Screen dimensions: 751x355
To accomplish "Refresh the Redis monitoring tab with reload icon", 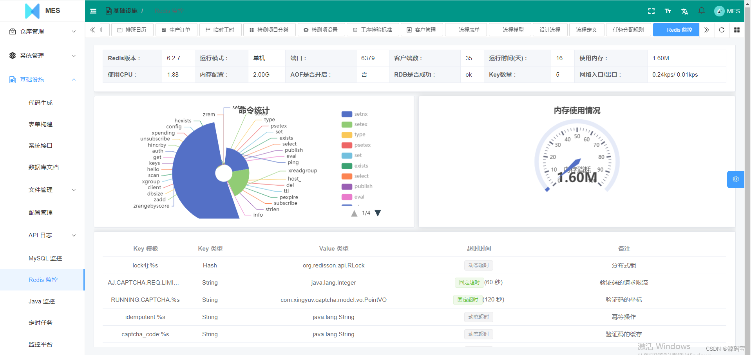I will (x=722, y=30).
